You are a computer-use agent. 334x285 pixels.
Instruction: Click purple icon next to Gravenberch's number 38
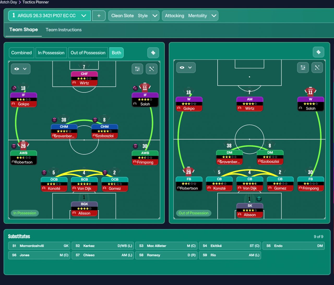(x=55, y=120)
